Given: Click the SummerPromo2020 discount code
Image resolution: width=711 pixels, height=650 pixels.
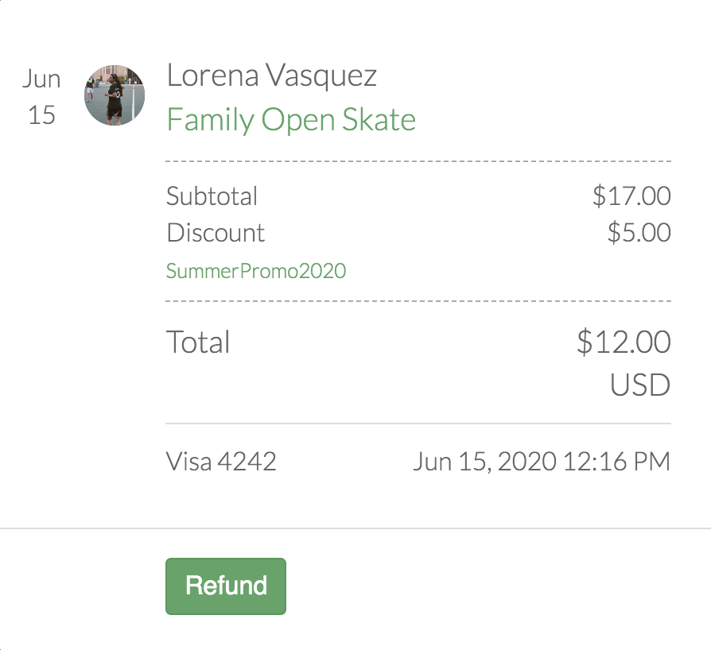Looking at the screenshot, I should pos(256,271).
